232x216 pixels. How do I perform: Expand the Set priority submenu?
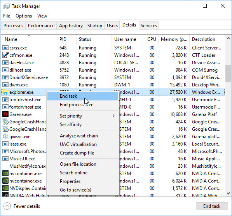click(x=83, y=116)
